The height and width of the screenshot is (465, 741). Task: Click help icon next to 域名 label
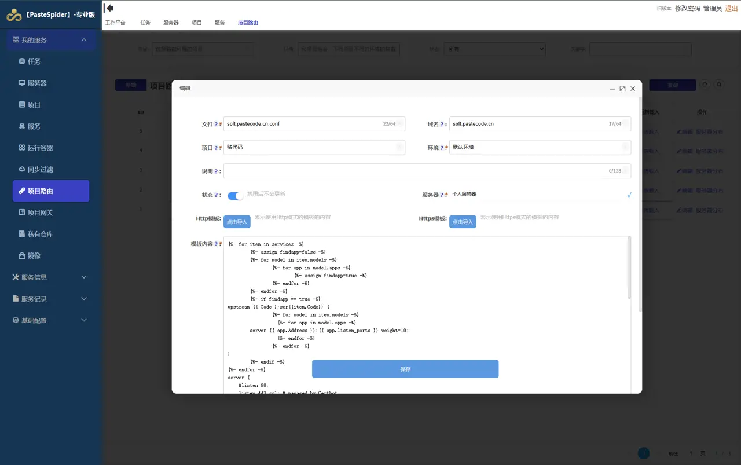[442, 124]
